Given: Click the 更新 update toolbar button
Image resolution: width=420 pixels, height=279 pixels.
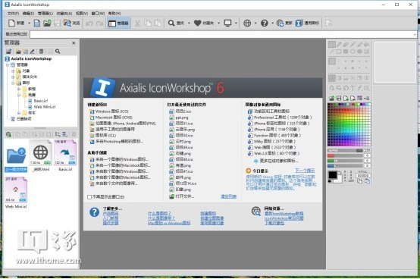Looking at the screenshot, I should [284, 24].
